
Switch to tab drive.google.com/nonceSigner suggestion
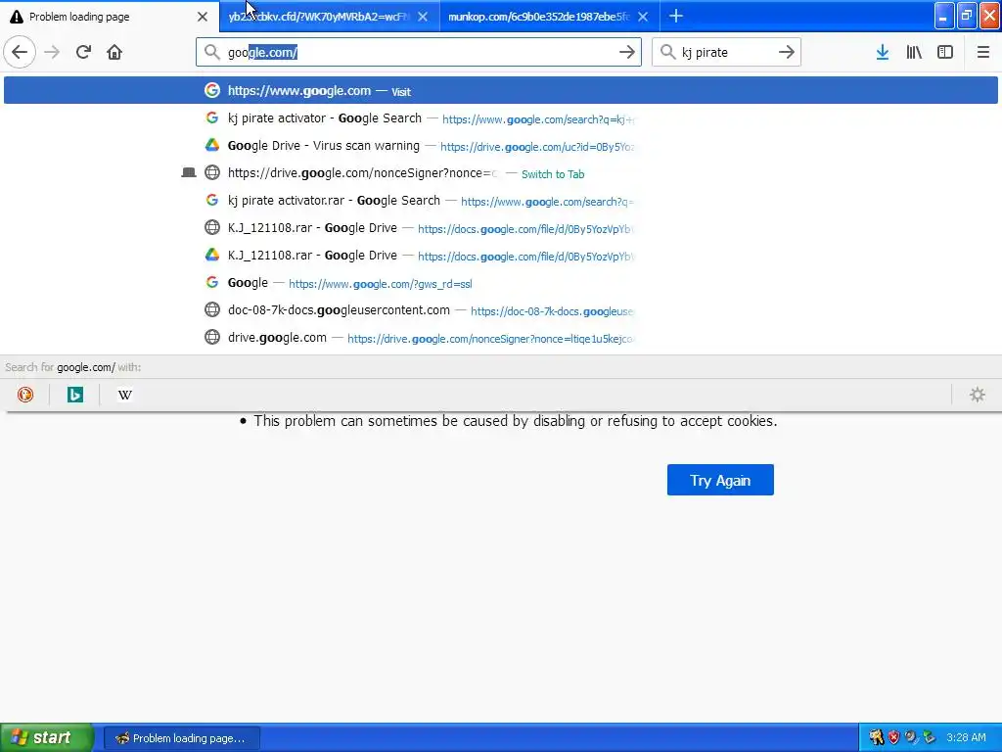pos(501,173)
